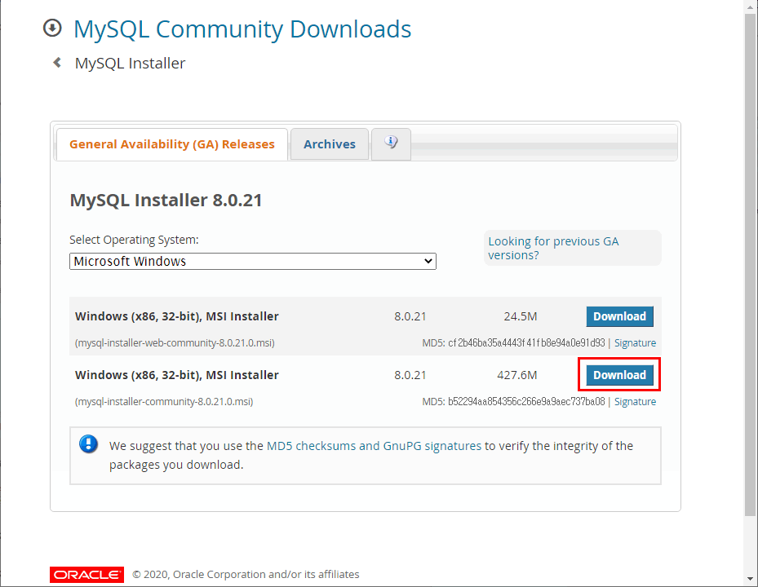The height and width of the screenshot is (587, 758).
Task: Click the scrollbar down arrow
Action: pos(751,580)
